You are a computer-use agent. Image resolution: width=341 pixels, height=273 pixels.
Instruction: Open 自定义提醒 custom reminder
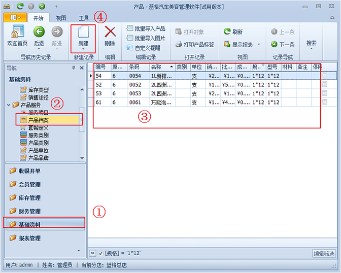pyautogui.click(x=144, y=48)
